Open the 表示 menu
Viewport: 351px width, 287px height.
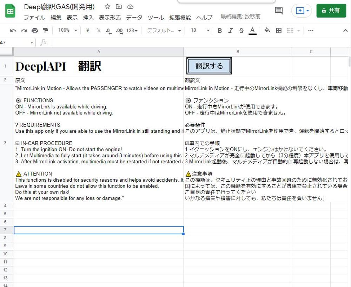click(72, 18)
